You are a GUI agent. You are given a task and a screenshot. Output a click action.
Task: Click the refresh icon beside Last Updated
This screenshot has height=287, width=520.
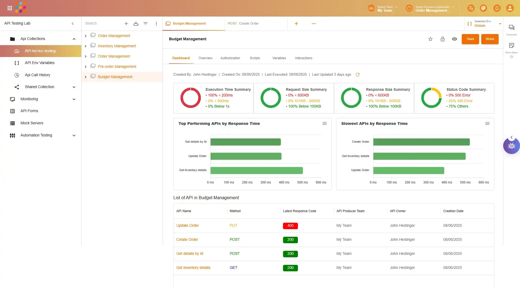tap(357, 75)
